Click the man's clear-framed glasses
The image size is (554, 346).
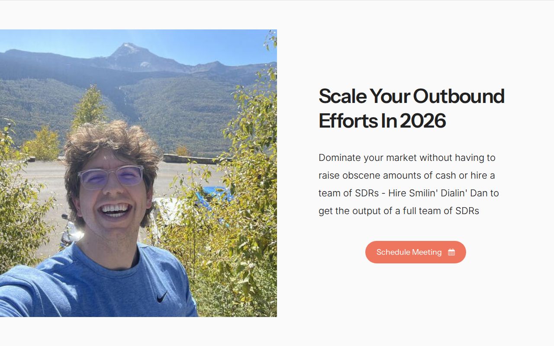coord(111,176)
